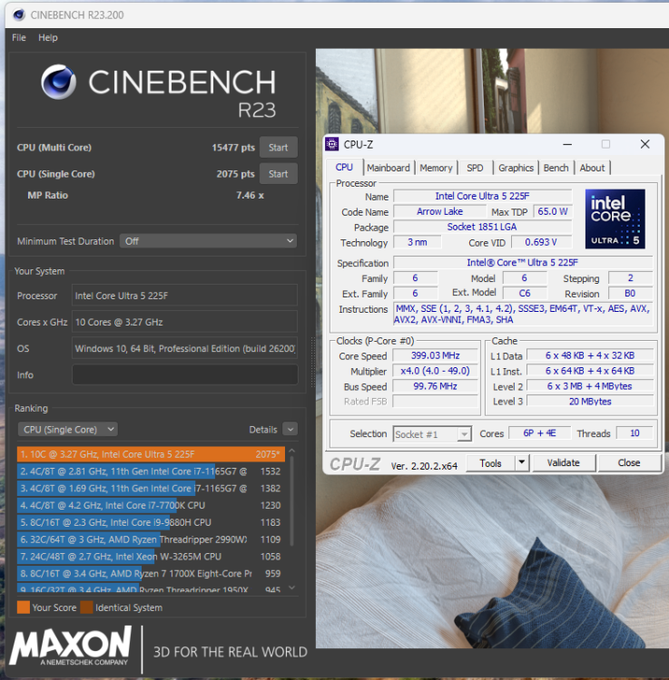The width and height of the screenshot is (669, 680).
Task: Click the Validate button
Action: point(564,463)
